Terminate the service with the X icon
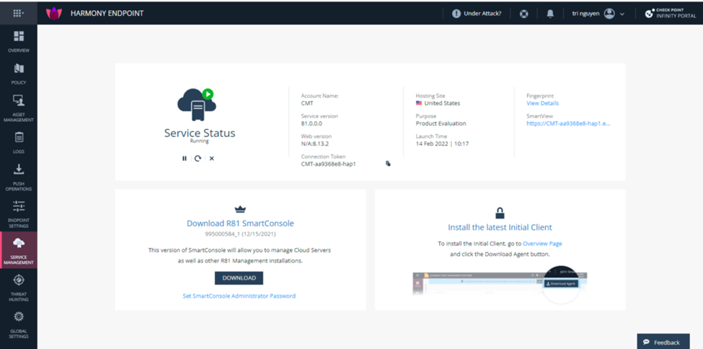Image resolution: width=703 pixels, height=349 pixels. pos(211,159)
